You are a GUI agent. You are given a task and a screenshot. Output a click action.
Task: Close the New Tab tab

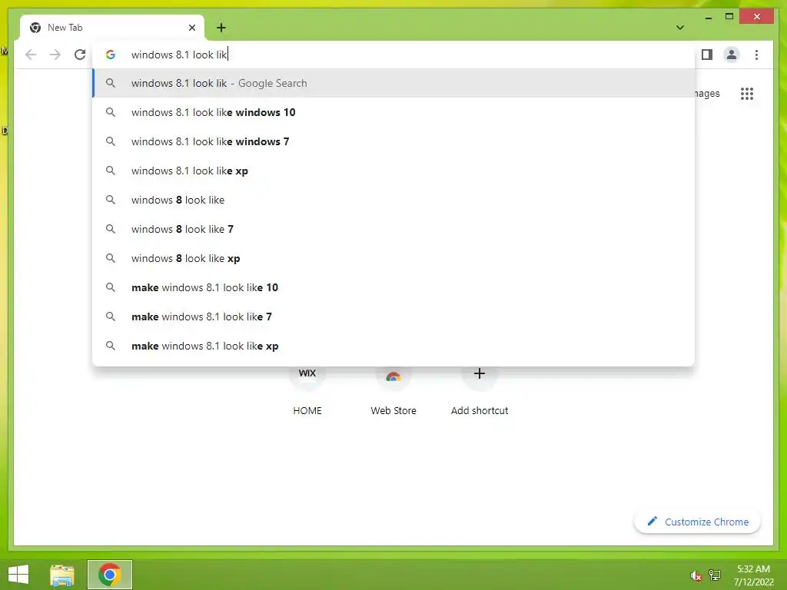tap(191, 28)
